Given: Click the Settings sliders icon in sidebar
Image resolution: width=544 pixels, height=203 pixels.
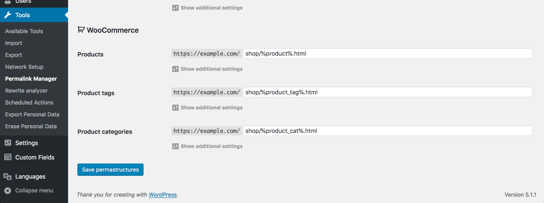Looking at the screenshot, I should click(x=8, y=143).
